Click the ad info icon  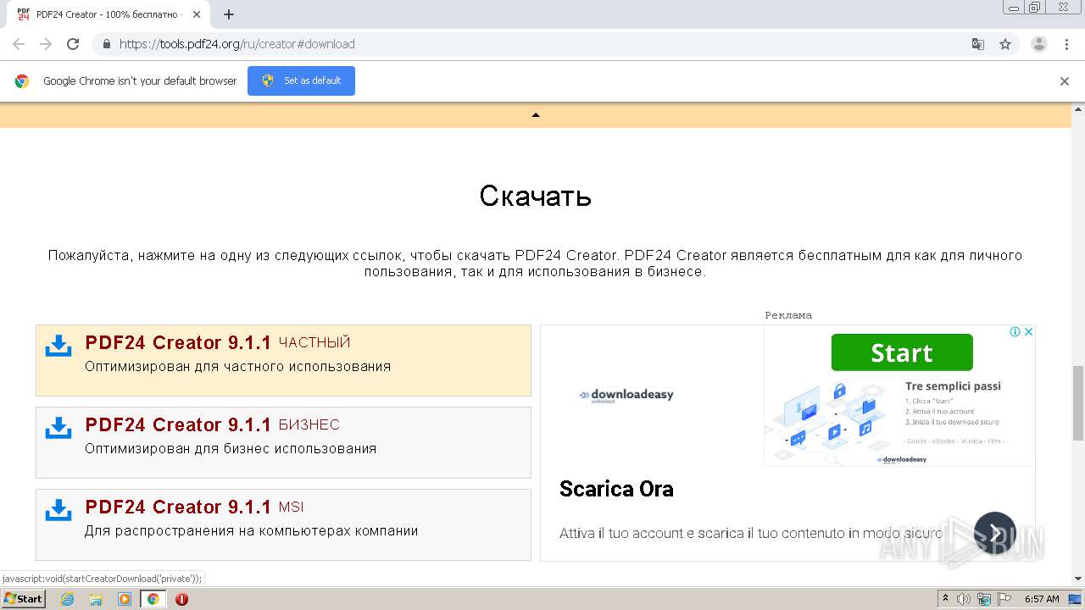coord(1015,332)
